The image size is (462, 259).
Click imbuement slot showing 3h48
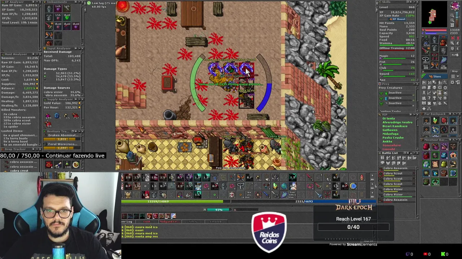pos(67,17)
